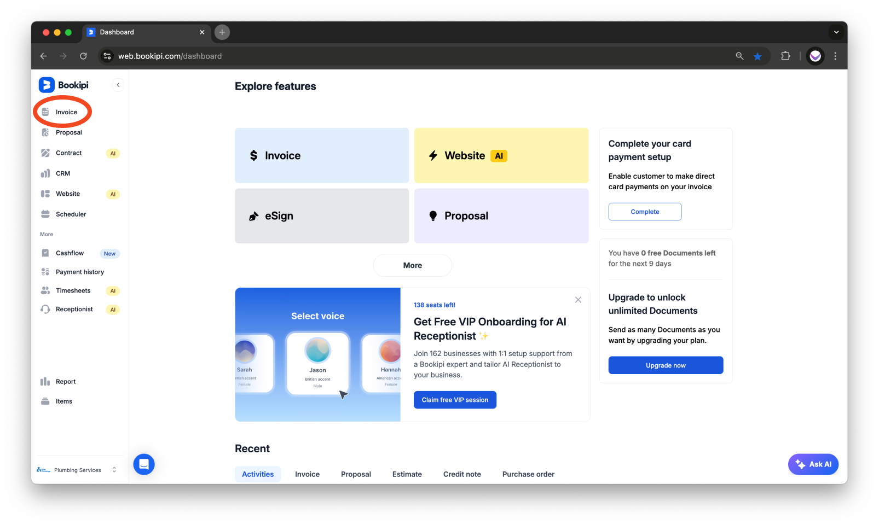
Task: Open Payment history from the sidebar
Action: (x=79, y=272)
